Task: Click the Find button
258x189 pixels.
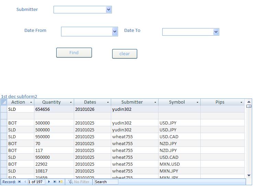Action: click(x=74, y=52)
